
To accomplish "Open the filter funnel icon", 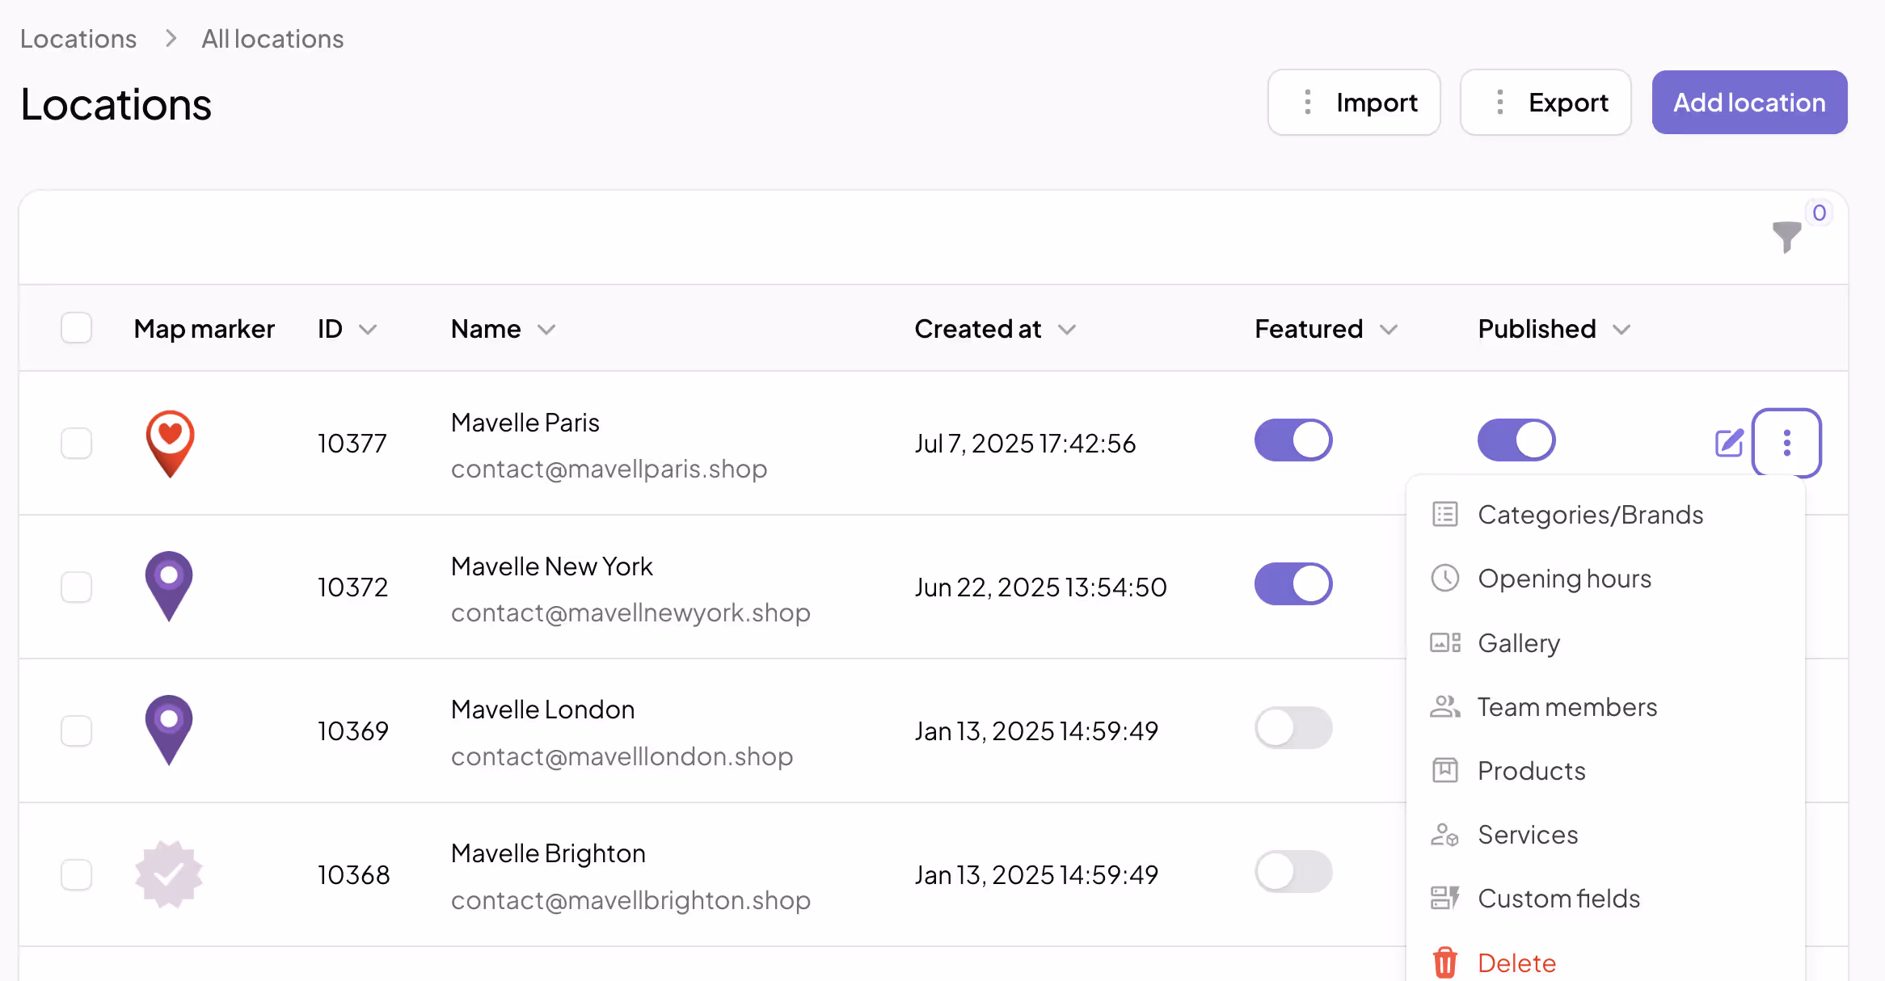I will click(1786, 237).
